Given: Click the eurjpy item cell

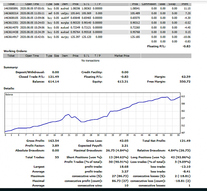Looking at the screenshot, I should click(65, 37).
